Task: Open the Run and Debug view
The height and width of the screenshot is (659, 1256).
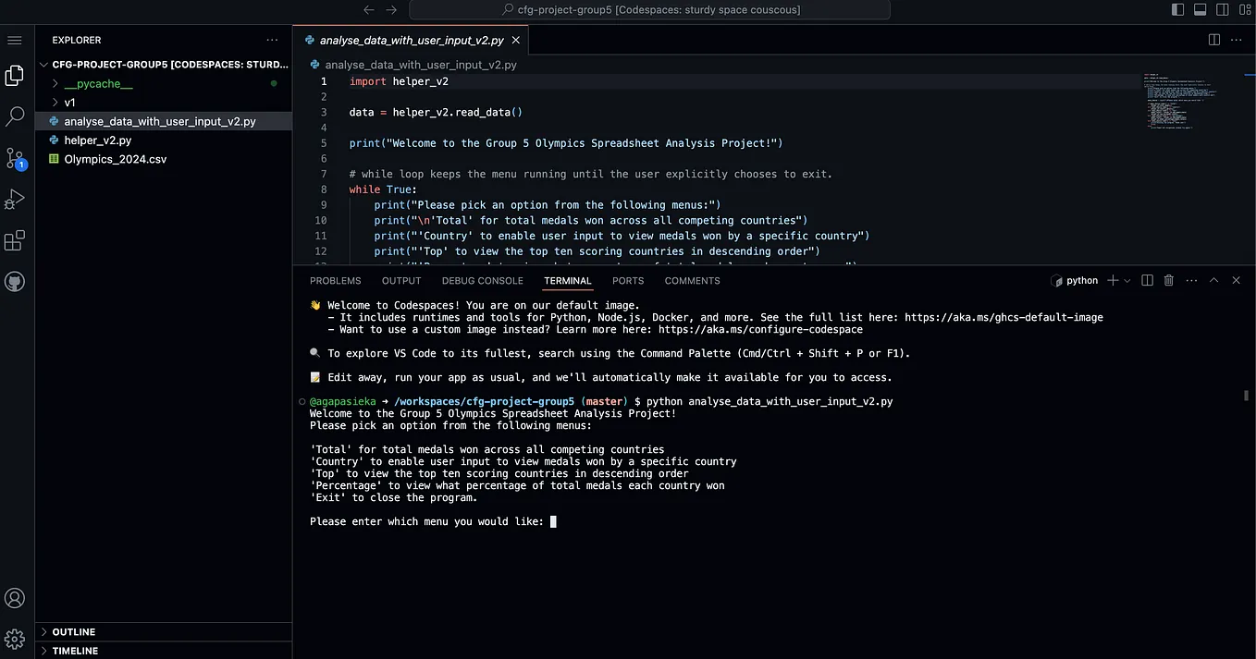Action: click(14, 199)
